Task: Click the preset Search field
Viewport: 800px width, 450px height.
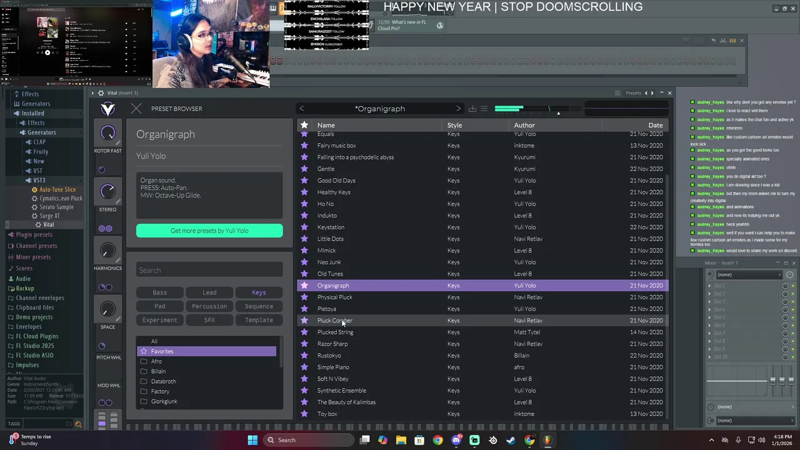Action: 209,271
